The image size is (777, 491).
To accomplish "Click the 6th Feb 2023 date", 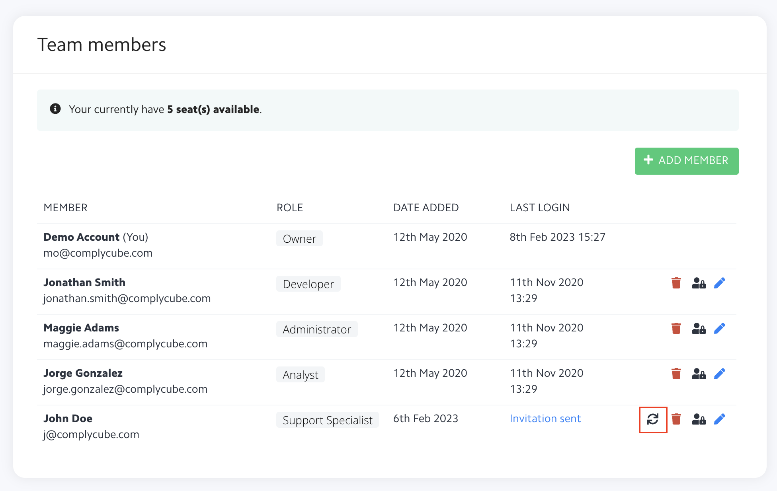I will [x=426, y=419].
